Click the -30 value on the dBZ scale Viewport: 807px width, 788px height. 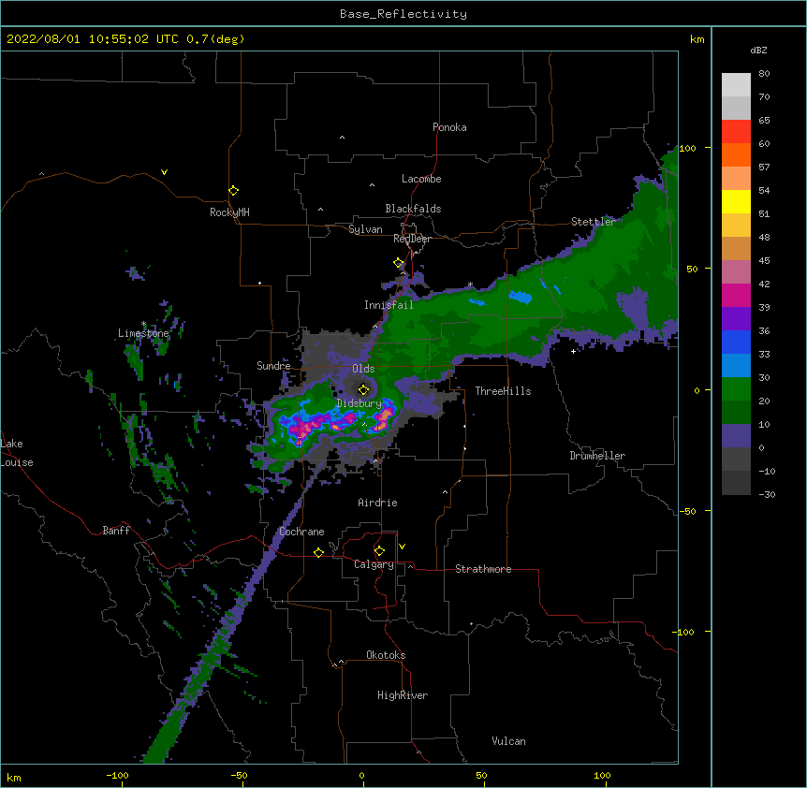pos(767,495)
